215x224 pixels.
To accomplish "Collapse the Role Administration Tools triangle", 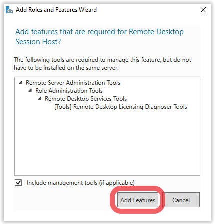I will tap(30, 90).
